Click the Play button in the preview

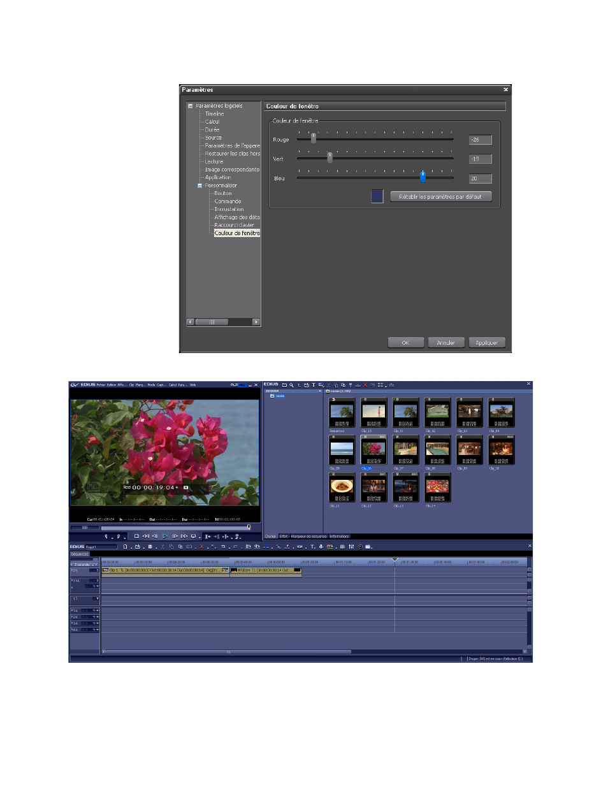[x=165, y=537]
